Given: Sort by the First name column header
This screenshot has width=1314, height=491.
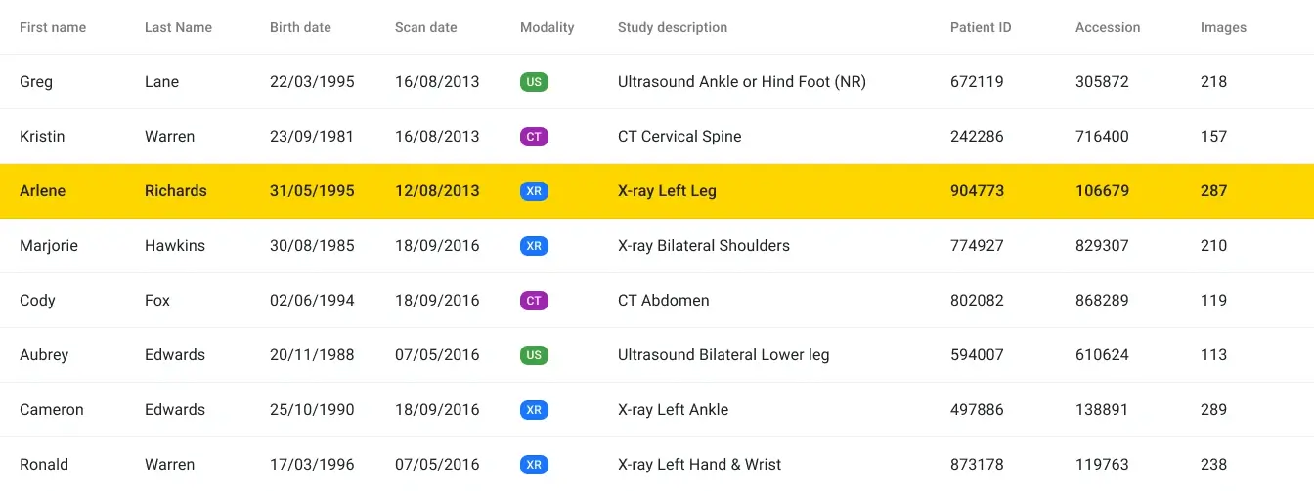Looking at the screenshot, I should tap(53, 27).
